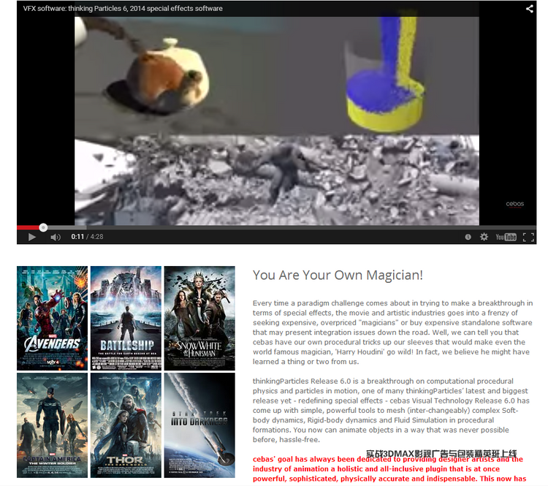548x486 pixels.
Task: Seek using the video progress scrubber
Action: tap(43, 227)
